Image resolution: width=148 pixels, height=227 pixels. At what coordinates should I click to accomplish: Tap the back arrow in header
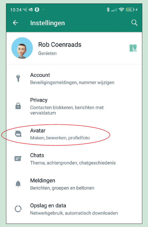(x=15, y=23)
